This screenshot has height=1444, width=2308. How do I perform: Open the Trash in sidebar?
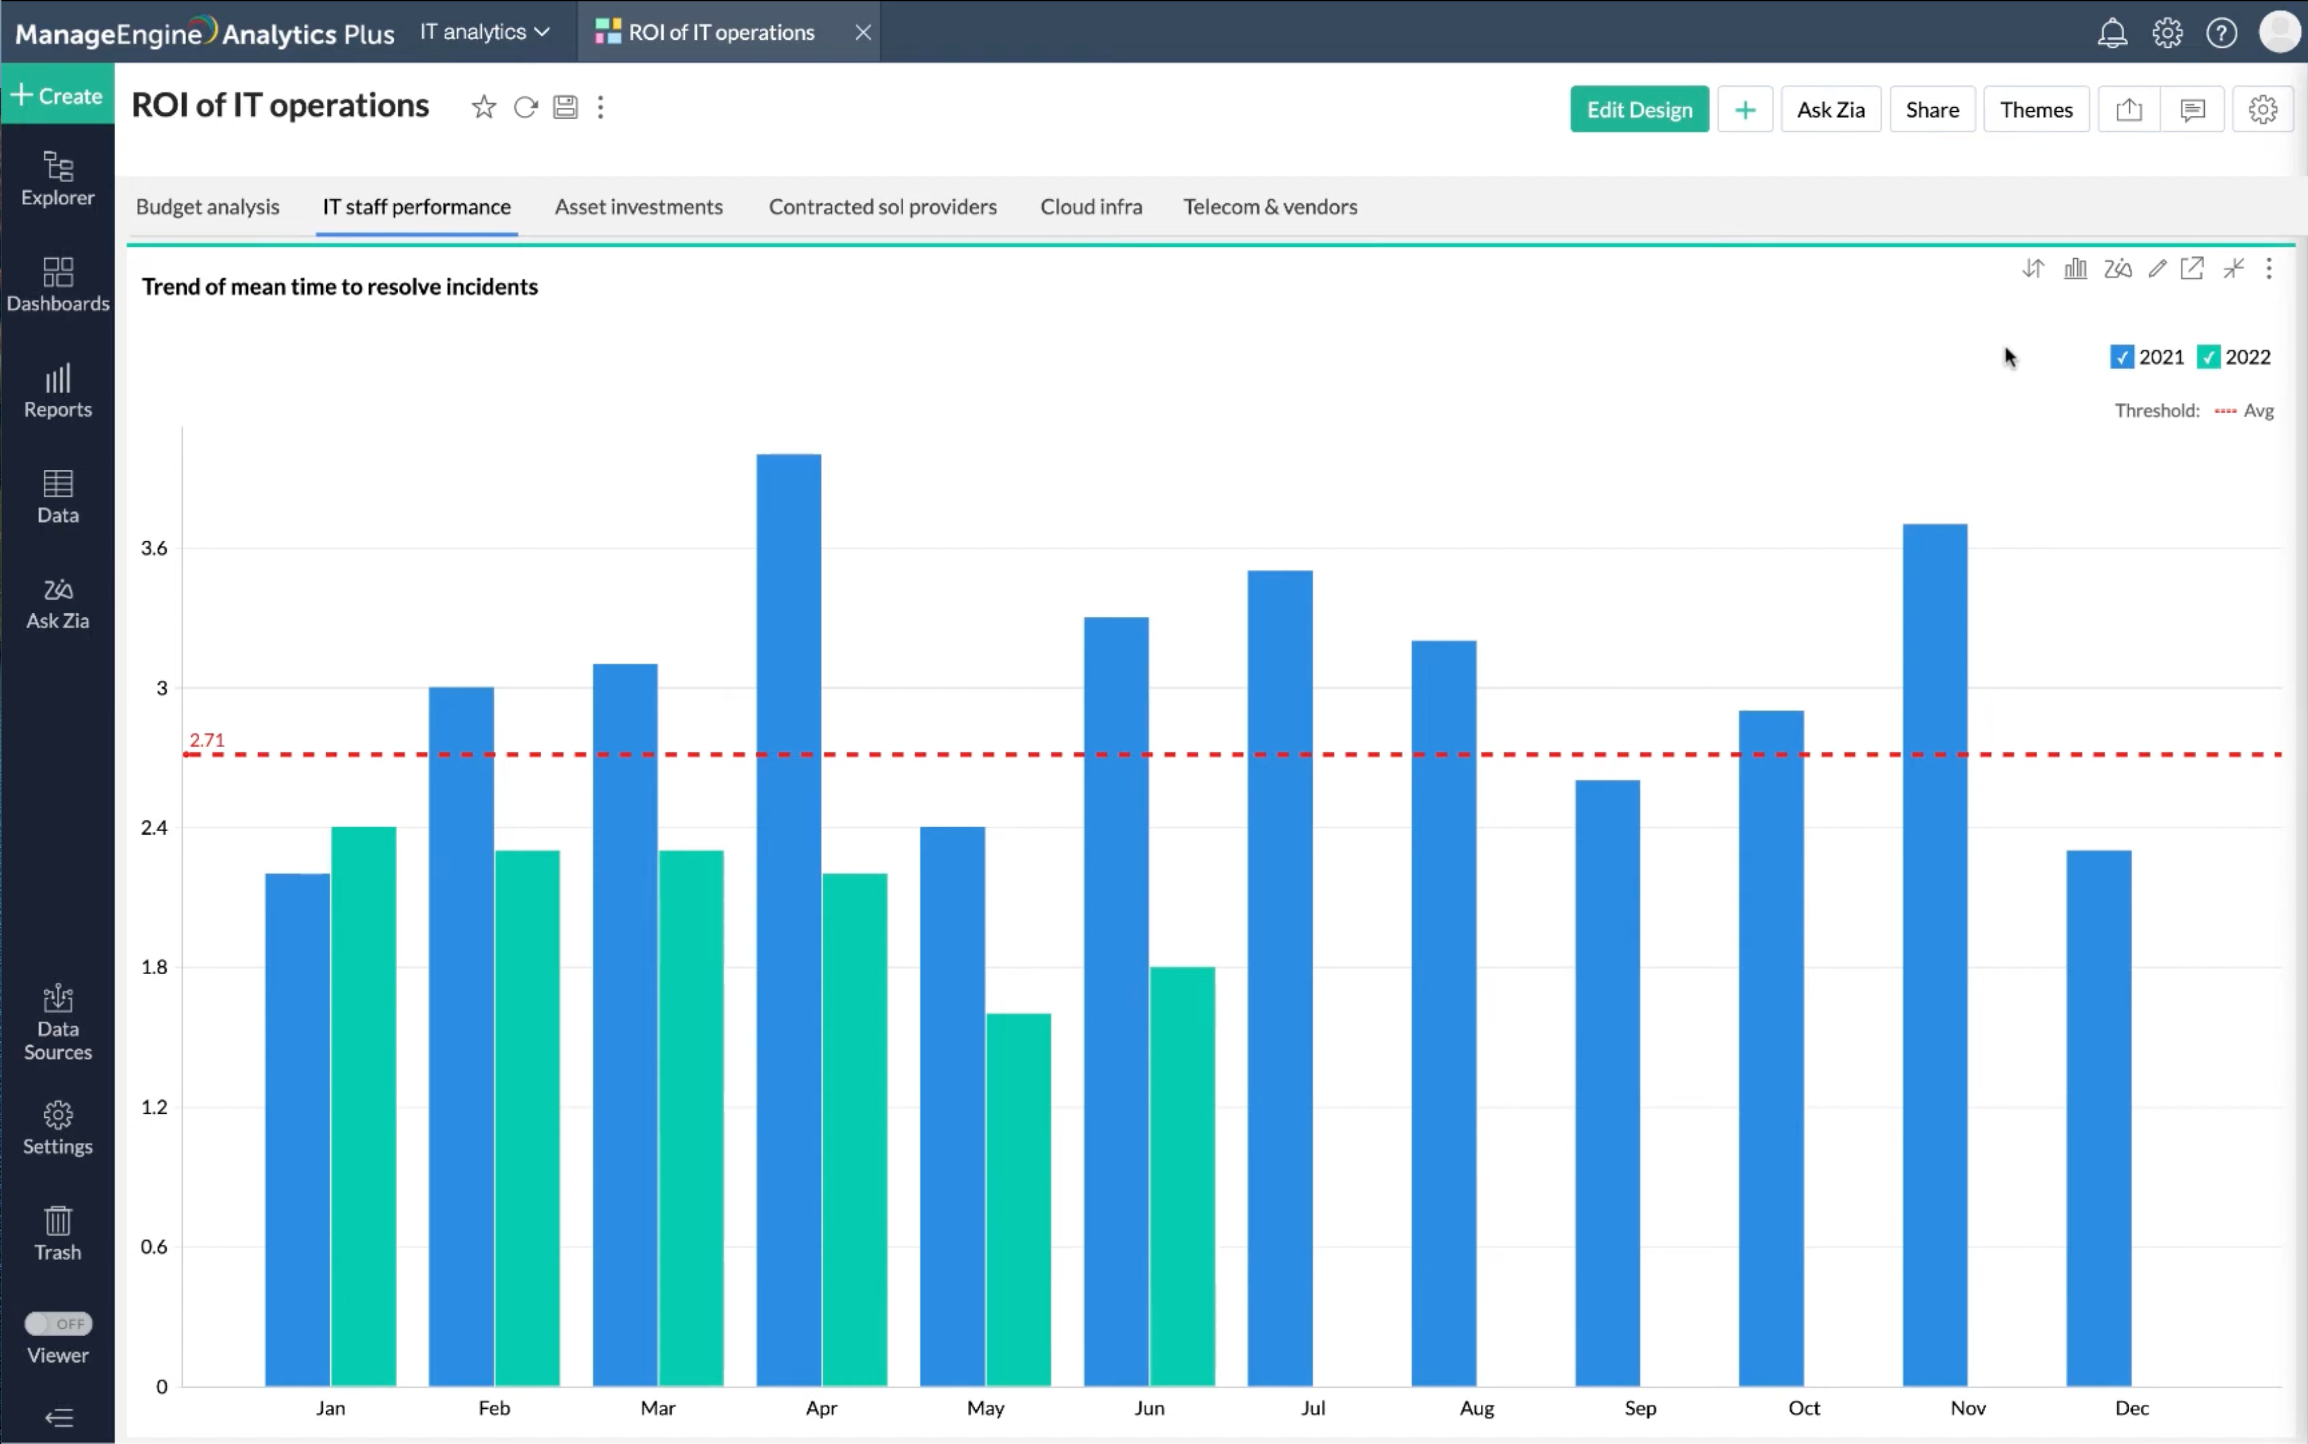click(58, 1233)
